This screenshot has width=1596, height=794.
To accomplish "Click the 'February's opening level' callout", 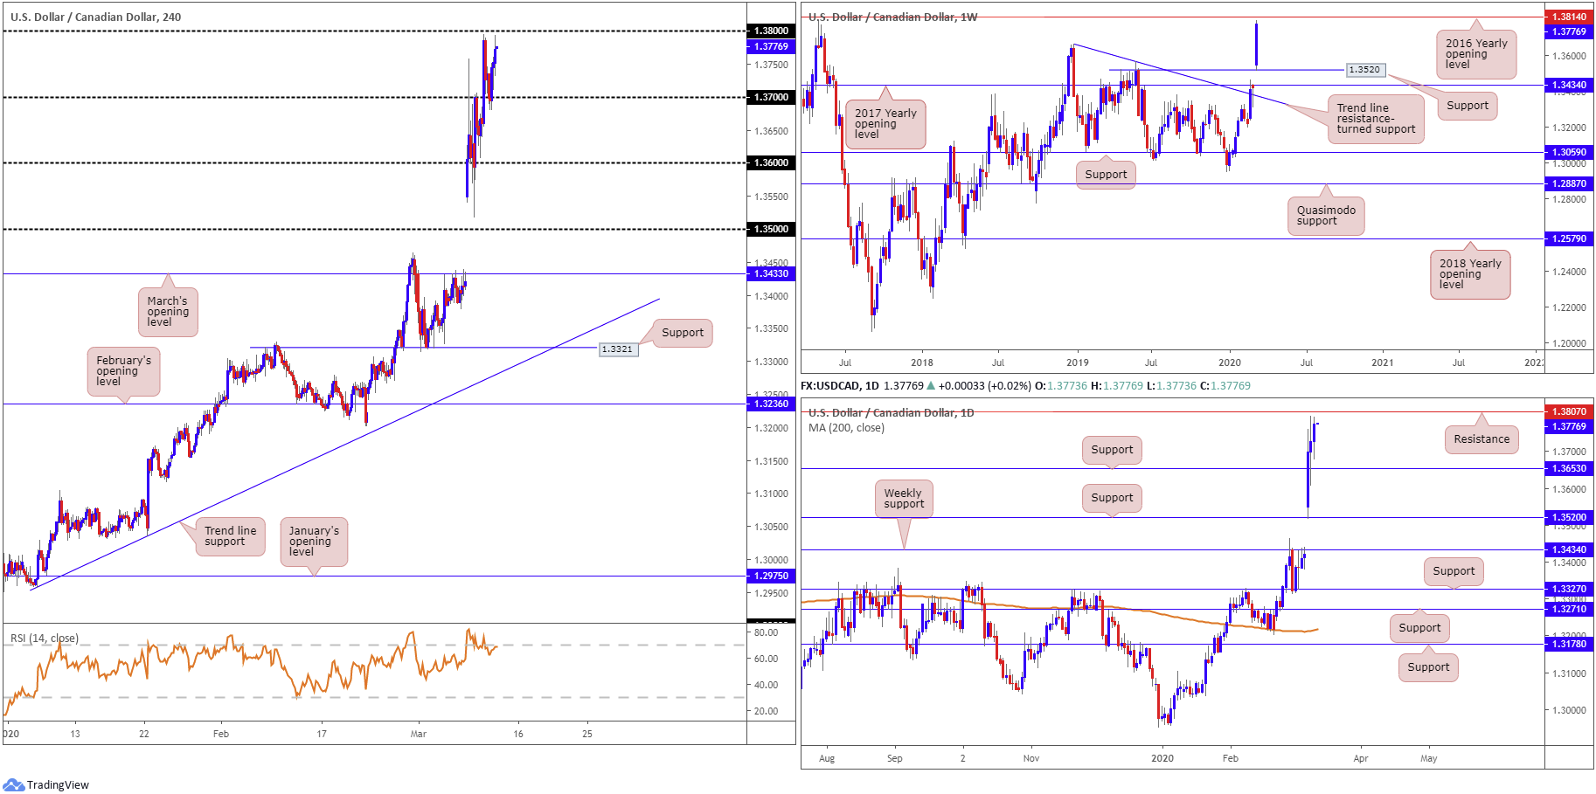I will [123, 371].
